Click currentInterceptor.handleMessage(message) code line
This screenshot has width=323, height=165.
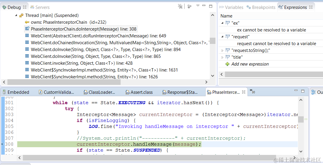click(x=139, y=144)
